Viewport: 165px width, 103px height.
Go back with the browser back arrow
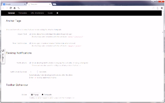pos(3,8)
